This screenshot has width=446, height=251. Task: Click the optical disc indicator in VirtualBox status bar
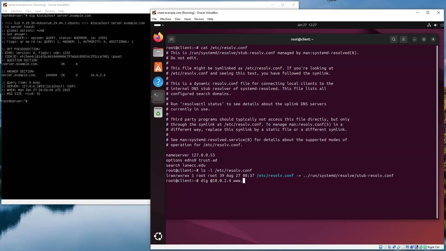pyautogui.click(x=385, y=247)
